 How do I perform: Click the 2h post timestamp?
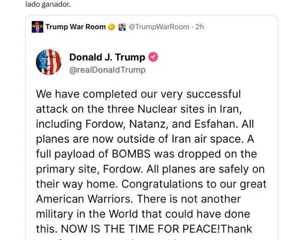pos(199,27)
